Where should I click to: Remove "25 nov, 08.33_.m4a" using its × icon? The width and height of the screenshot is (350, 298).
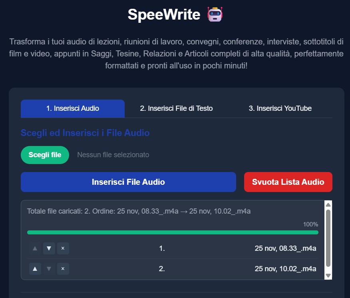[x=63, y=248]
